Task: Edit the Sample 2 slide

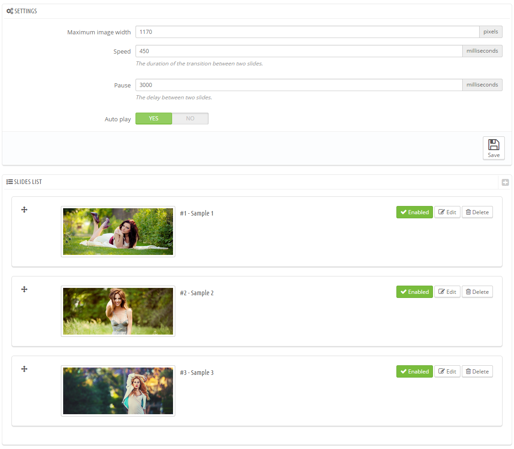Action: click(x=448, y=292)
